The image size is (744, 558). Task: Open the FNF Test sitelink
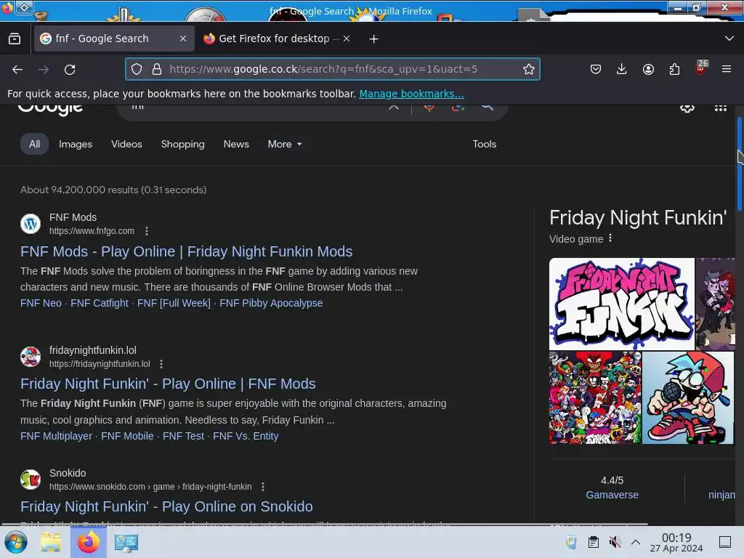(183, 436)
